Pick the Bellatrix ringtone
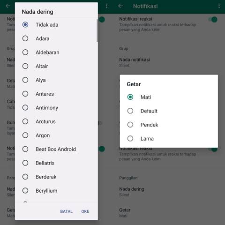Viewport: 225px width, 225px height. [x=56, y=163]
